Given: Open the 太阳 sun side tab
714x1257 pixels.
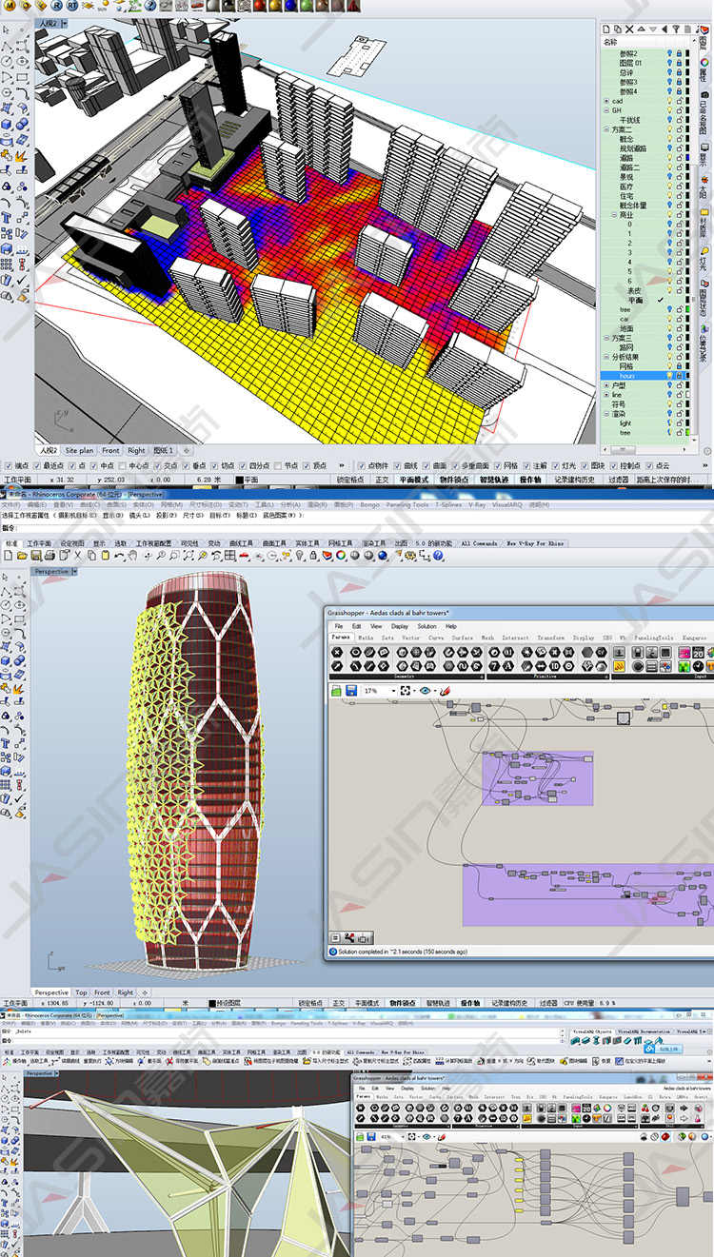Looking at the screenshot, I should point(704,186).
